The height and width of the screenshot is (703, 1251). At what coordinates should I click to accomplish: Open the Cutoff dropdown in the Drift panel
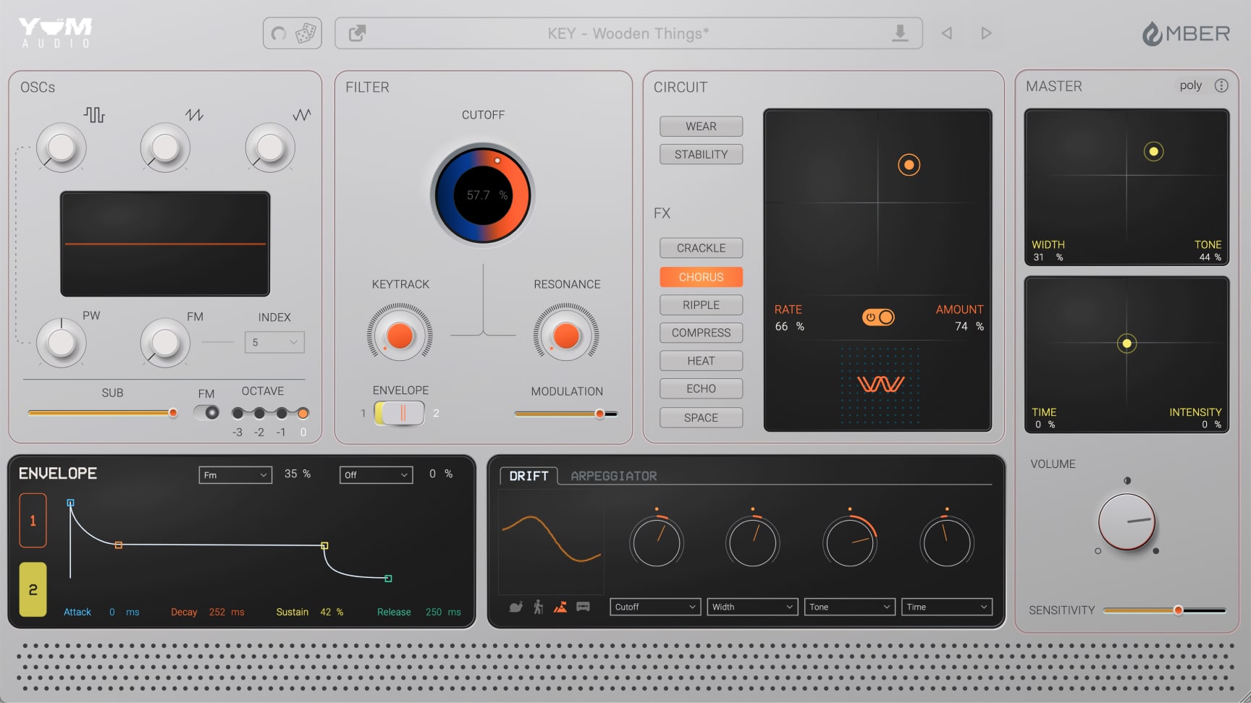pyautogui.click(x=654, y=607)
